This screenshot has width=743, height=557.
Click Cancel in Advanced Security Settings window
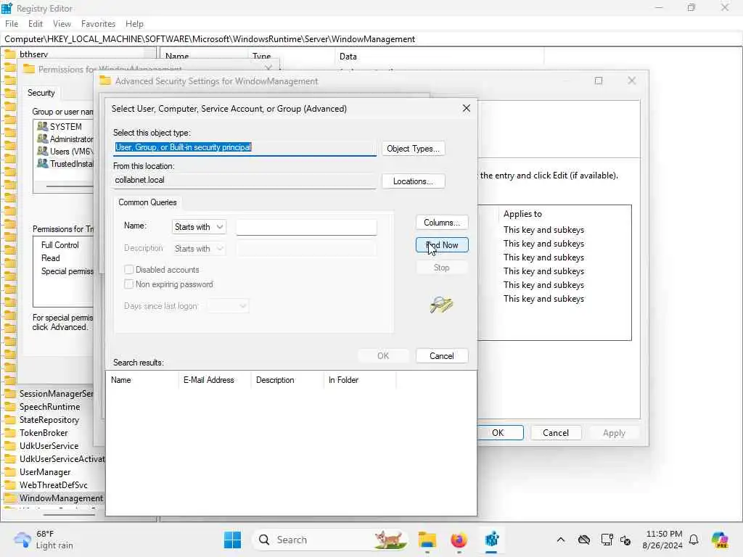[555, 432]
